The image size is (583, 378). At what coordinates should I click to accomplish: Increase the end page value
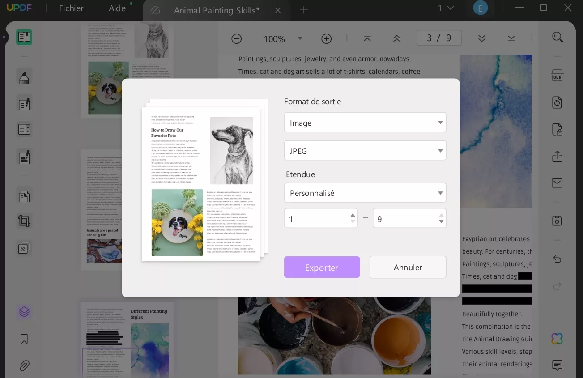pyautogui.click(x=441, y=215)
